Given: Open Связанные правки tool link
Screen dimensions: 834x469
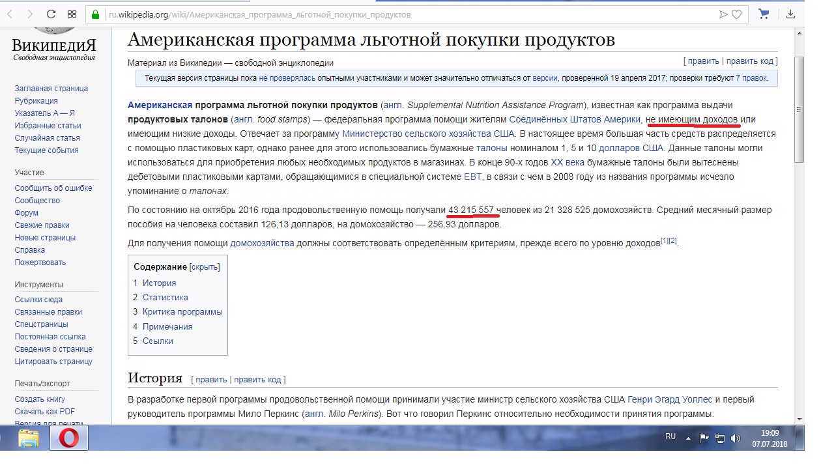Looking at the screenshot, I should pyautogui.click(x=48, y=312).
